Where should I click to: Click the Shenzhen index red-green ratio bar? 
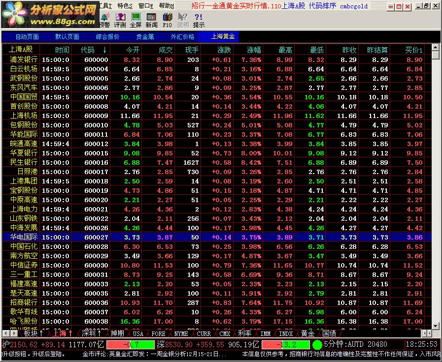point(286,345)
